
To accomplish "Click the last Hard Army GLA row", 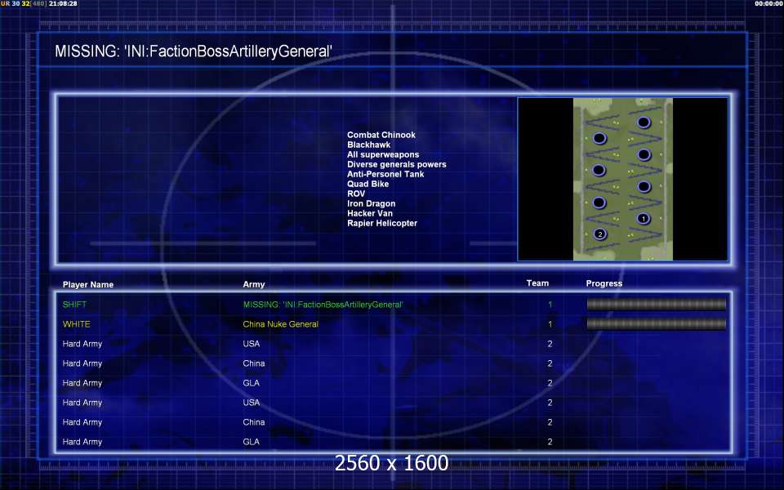I will point(393,442).
